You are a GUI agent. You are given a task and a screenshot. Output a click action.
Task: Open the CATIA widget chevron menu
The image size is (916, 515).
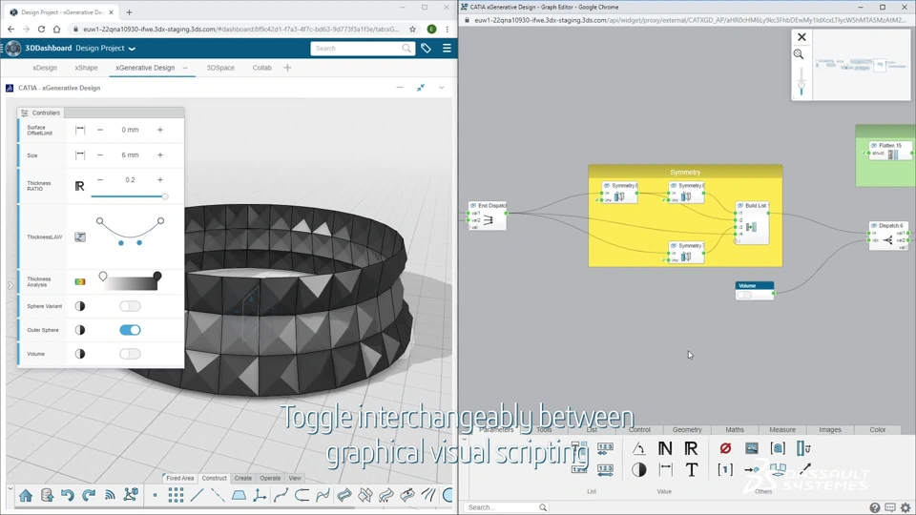point(442,88)
